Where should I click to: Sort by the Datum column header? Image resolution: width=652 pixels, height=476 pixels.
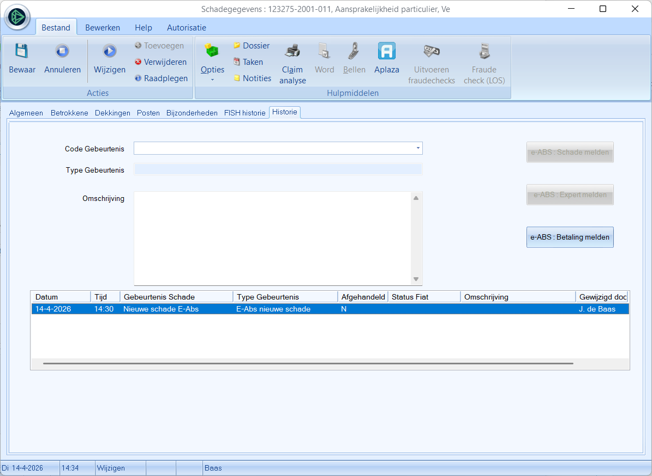(61, 297)
